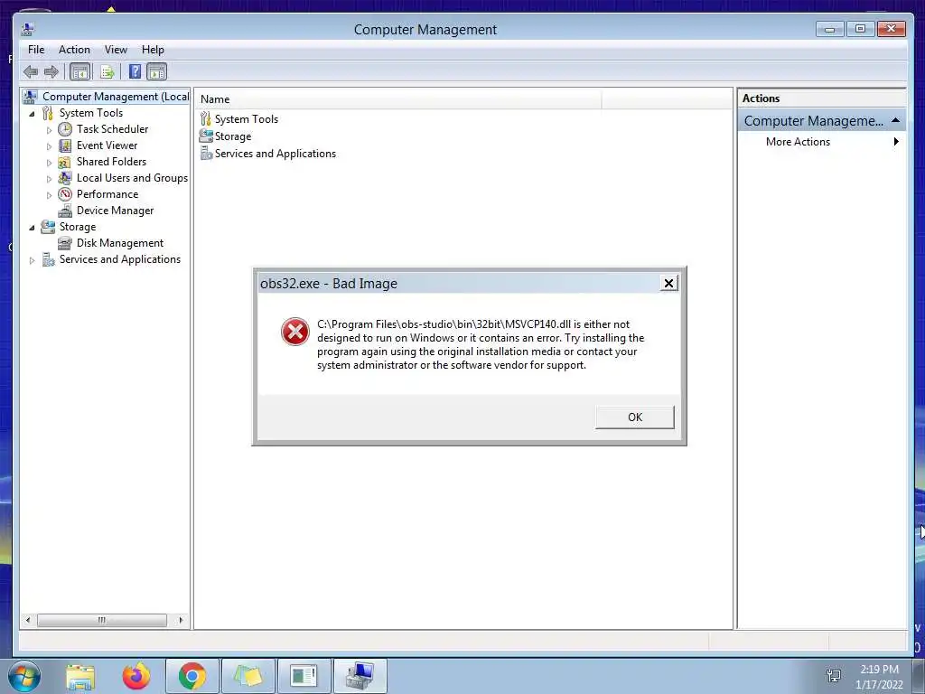Screen dimensions: 925x694
Task: Click the tree pane scroll left arrow
Action: pyautogui.click(x=28, y=620)
